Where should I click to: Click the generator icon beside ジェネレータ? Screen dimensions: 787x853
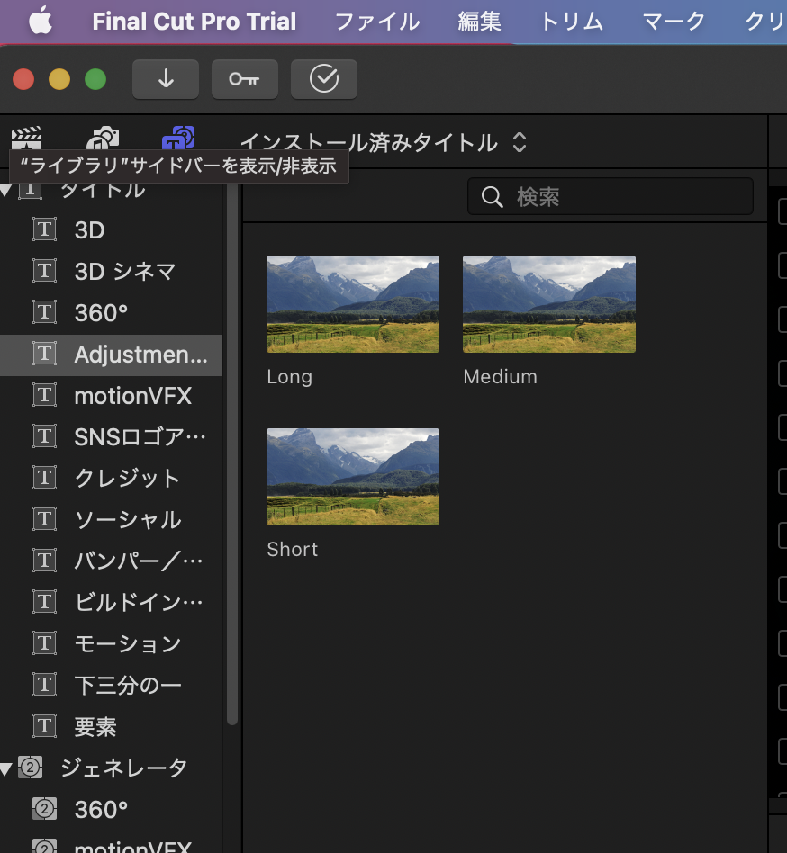pyautogui.click(x=31, y=768)
